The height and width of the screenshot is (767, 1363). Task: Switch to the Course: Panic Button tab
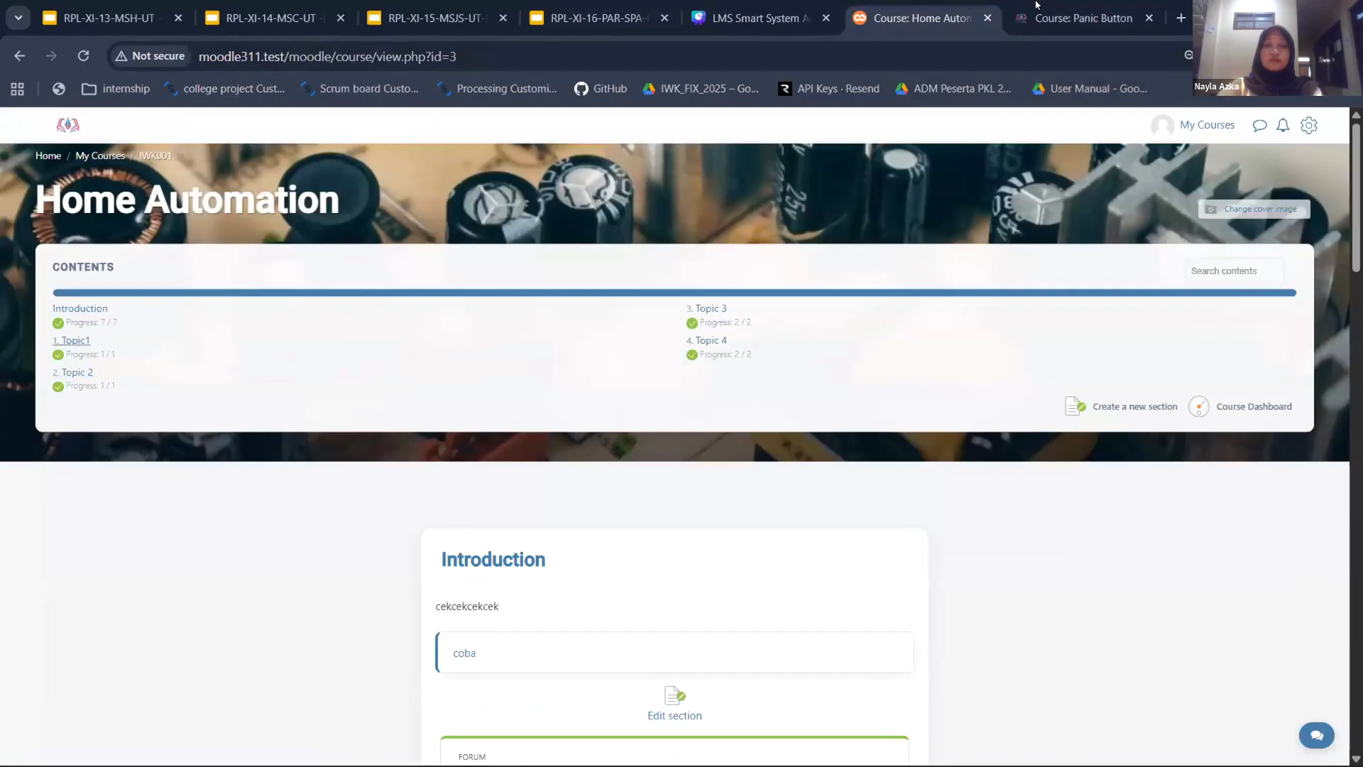coord(1083,18)
